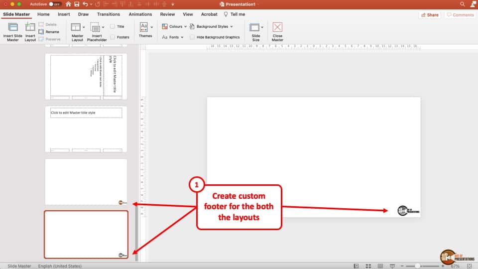Open the Transitions tab
Screen dimensions: 478x269
tap(109, 14)
